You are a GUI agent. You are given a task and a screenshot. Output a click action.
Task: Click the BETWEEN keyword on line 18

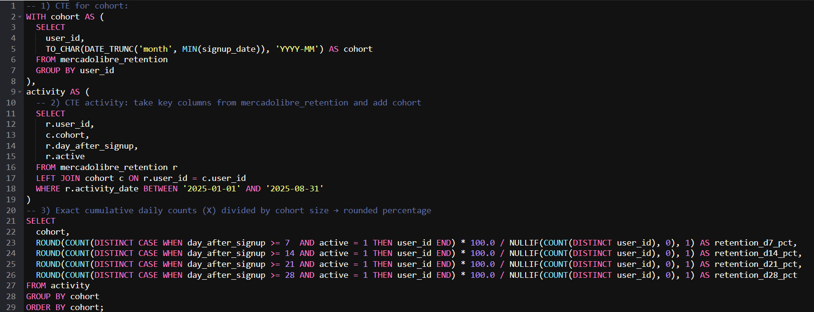160,189
